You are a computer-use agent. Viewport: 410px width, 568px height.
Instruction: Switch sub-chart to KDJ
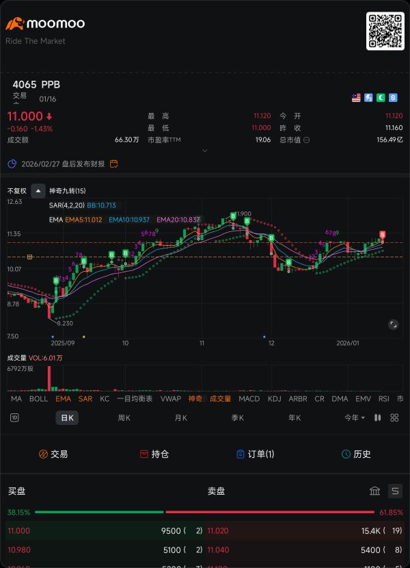(274, 399)
